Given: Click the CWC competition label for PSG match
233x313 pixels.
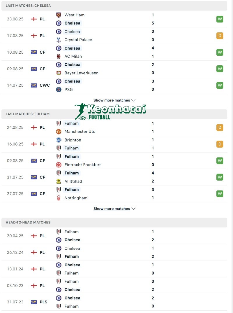Looking at the screenshot, I should pyautogui.click(x=45, y=85).
